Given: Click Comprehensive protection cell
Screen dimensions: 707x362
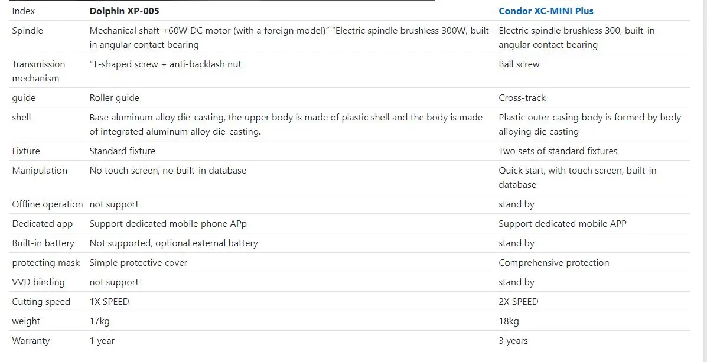Looking at the screenshot, I should coord(553,262).
